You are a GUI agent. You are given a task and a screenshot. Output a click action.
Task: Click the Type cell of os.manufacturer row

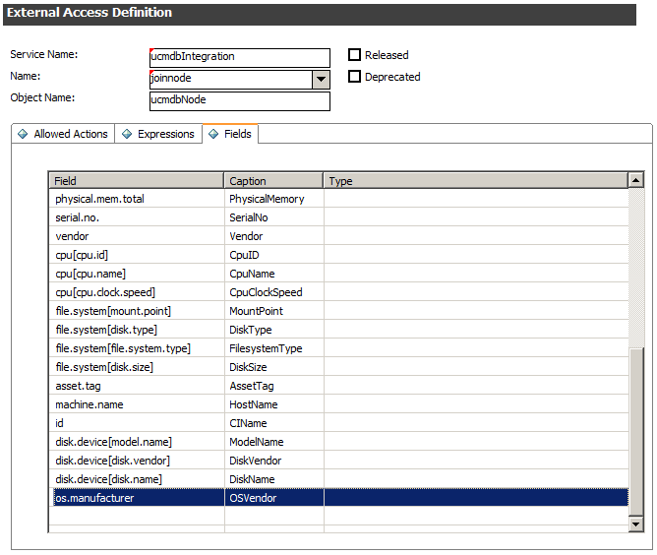click(475, 498)
